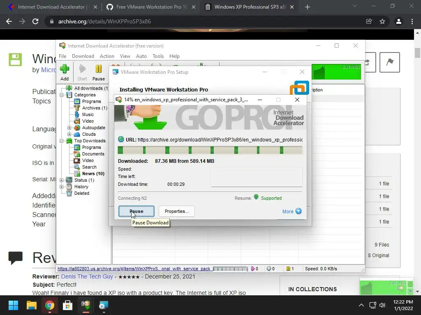Select the Music category icon
421x315 pixels.
click(77, 114)
